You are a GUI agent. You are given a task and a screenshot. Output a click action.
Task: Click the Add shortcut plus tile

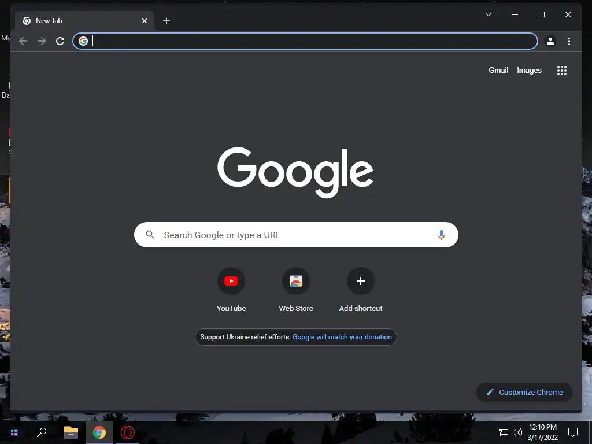click(x=361, y=290)
